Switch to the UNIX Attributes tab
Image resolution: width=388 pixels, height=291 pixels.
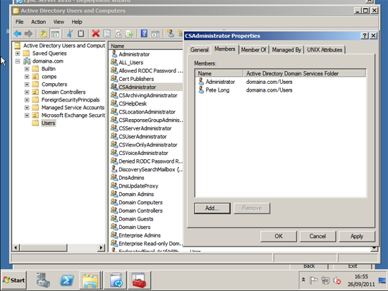click(x=325, y=50)
